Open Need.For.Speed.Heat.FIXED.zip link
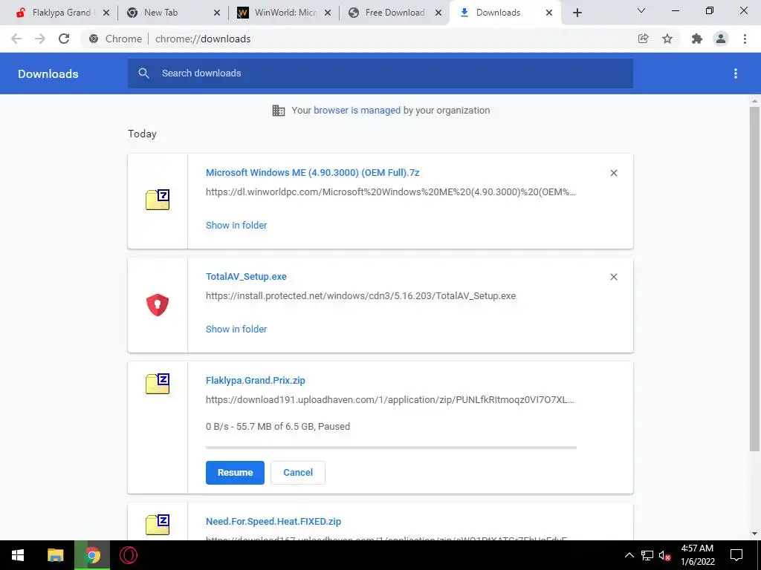Viewport: 761px width, 570px height. tap(273, 522)
